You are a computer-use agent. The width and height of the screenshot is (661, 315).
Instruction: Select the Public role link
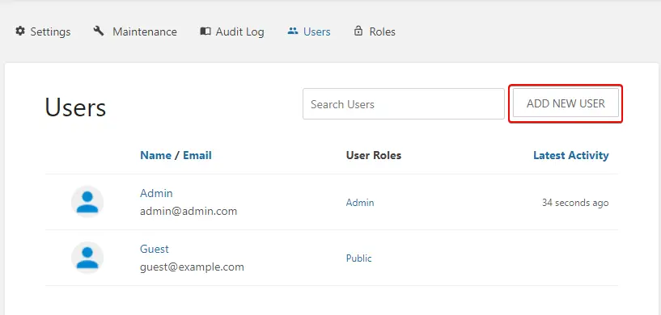(358, 258)
